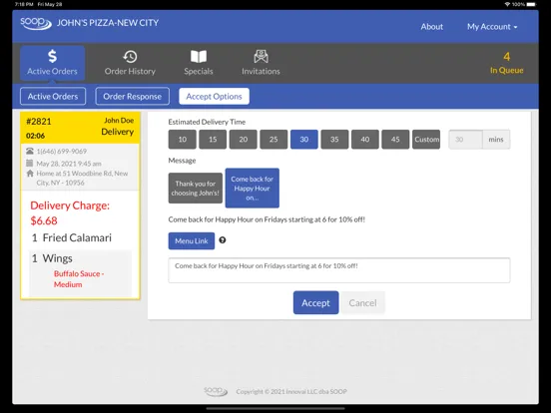551x413 pixels.
Task: Click the home address icon
Action: coord(30,174)
